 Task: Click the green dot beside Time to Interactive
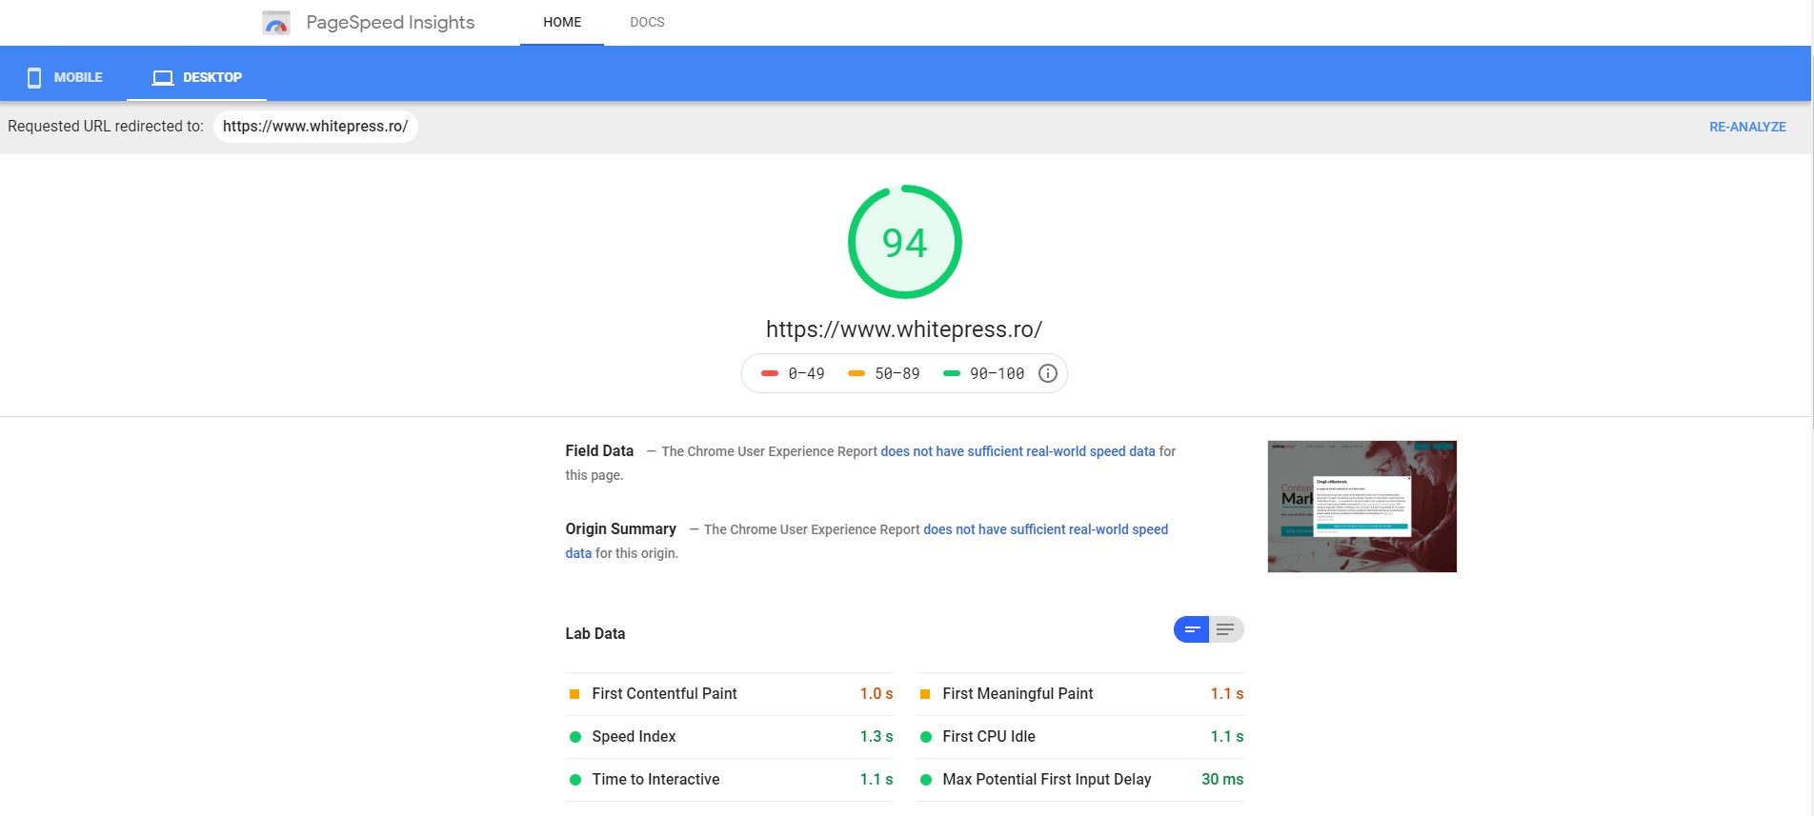point(575,780)
